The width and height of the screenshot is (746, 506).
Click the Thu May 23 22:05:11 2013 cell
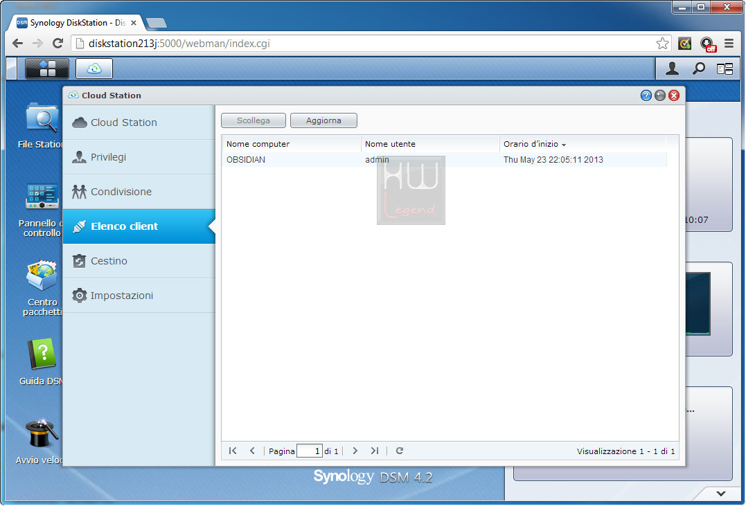[553, 160]
